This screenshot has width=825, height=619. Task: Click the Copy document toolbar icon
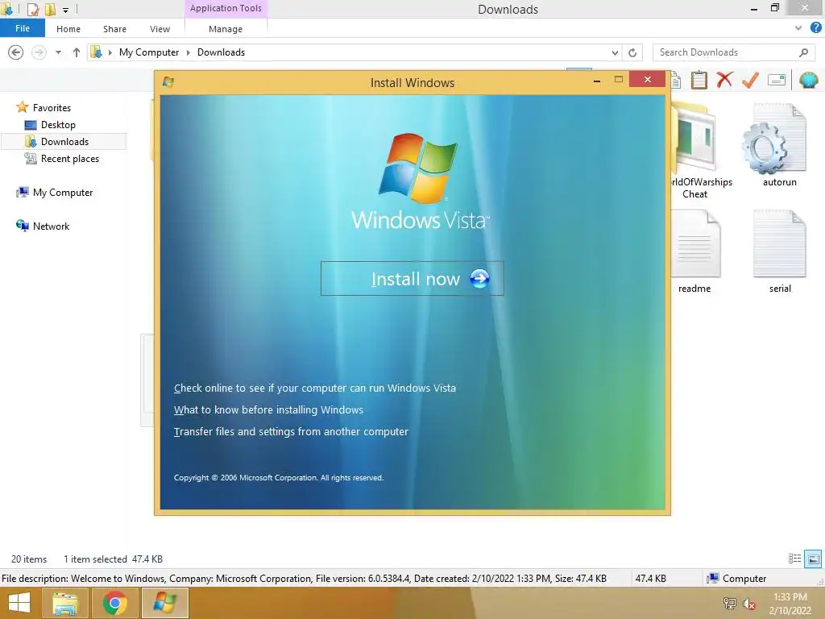click(x=676, y=81)
